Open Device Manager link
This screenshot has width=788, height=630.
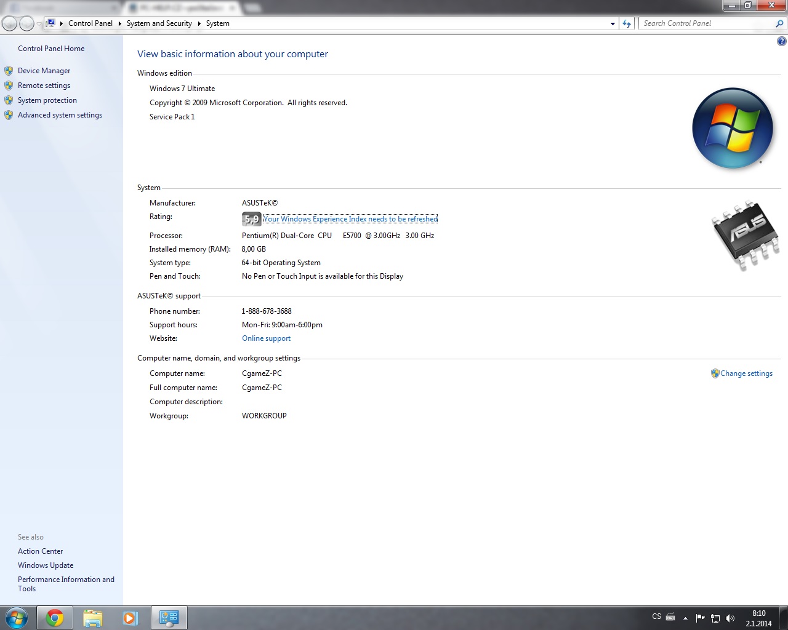click(44, 71)
